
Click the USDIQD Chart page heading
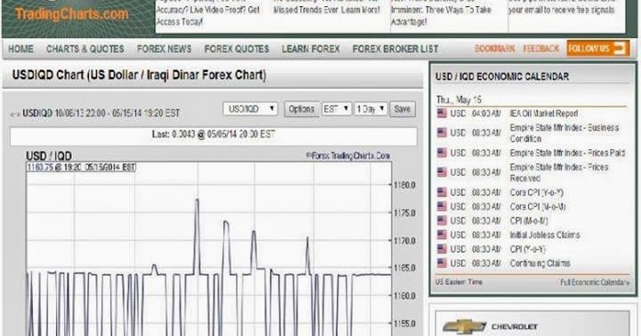point(139,76)
